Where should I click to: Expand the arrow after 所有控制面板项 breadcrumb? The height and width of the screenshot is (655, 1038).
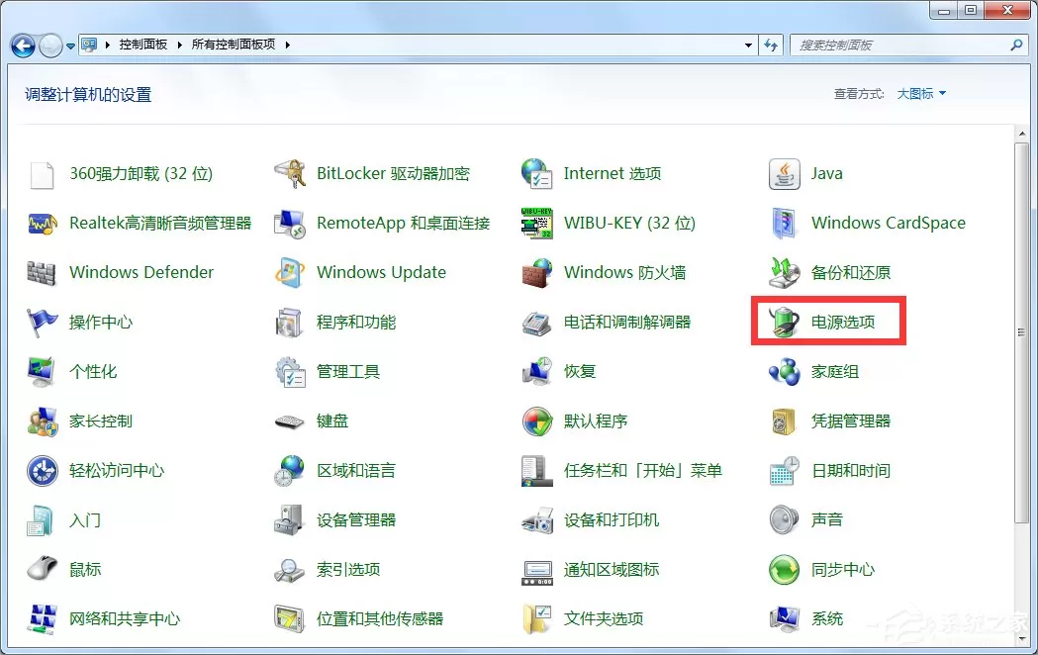(287, 45)
